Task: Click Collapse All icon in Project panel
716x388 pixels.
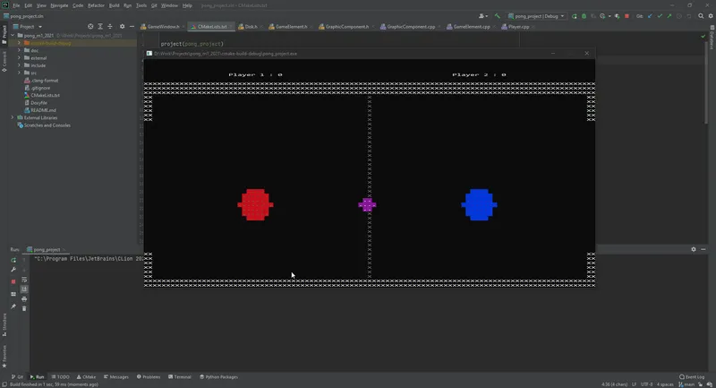Action: [x=109, y=27]
